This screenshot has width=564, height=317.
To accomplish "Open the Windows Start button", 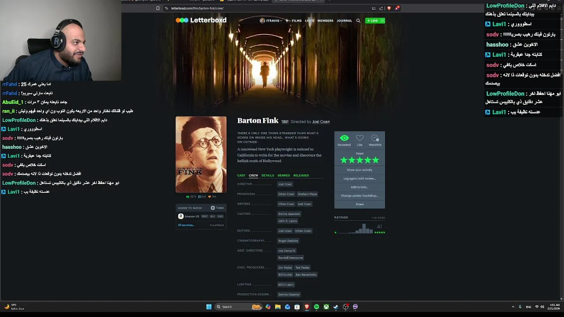I will pyautogui.click(x=209, y=307).
